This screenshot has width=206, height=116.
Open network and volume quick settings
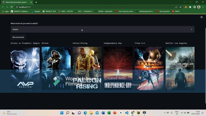185,113
